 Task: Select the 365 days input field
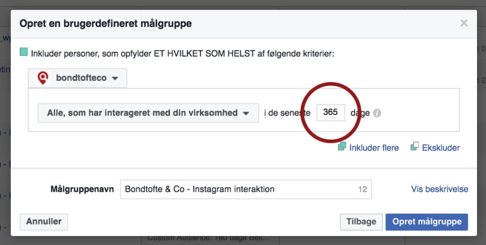click(331, 112)
